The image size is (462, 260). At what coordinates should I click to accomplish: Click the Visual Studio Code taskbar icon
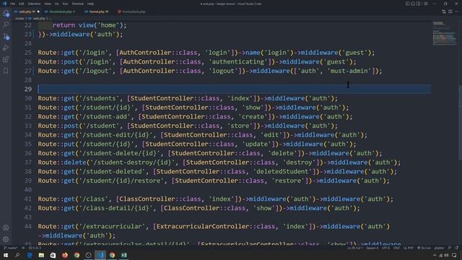pos(100,255)
